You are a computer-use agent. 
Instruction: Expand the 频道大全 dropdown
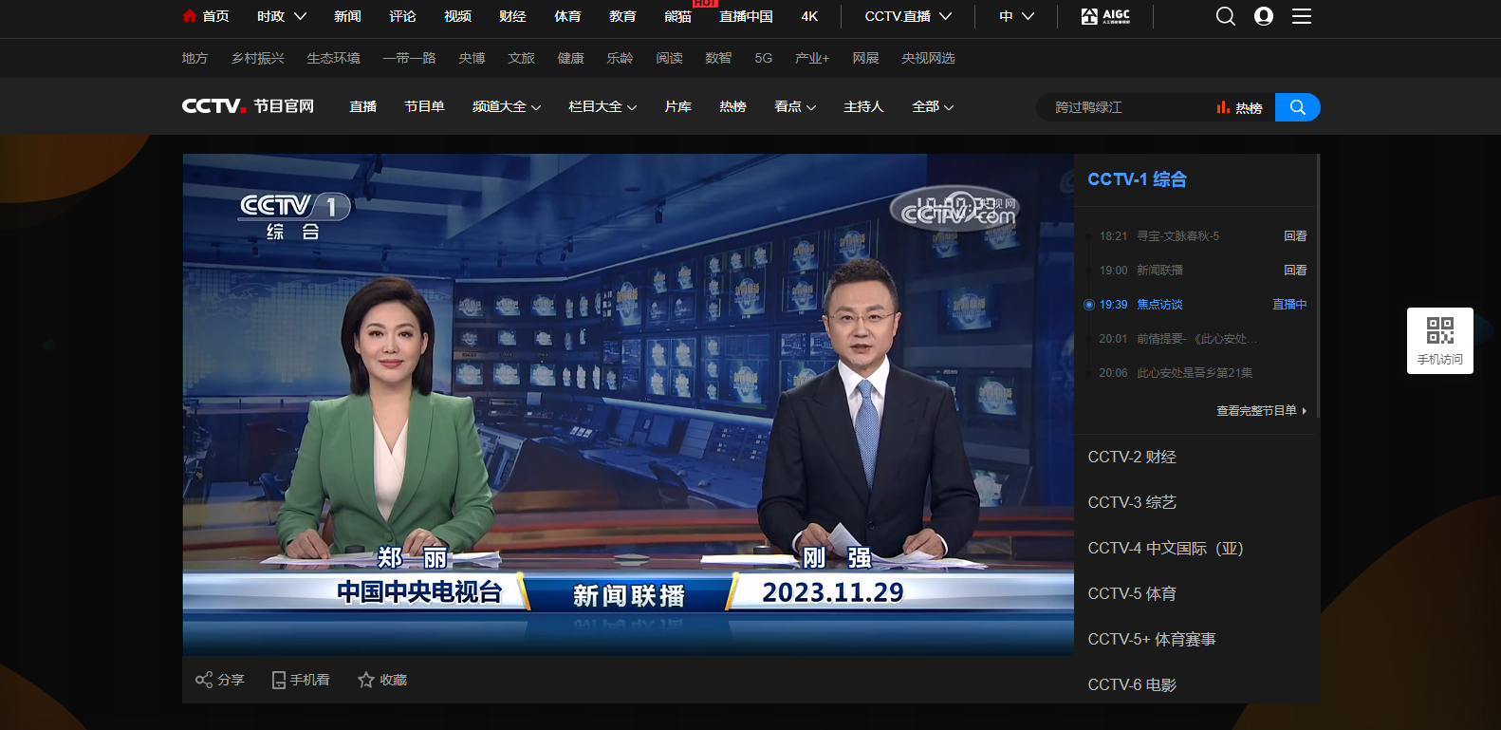click(x=536, y=107)
